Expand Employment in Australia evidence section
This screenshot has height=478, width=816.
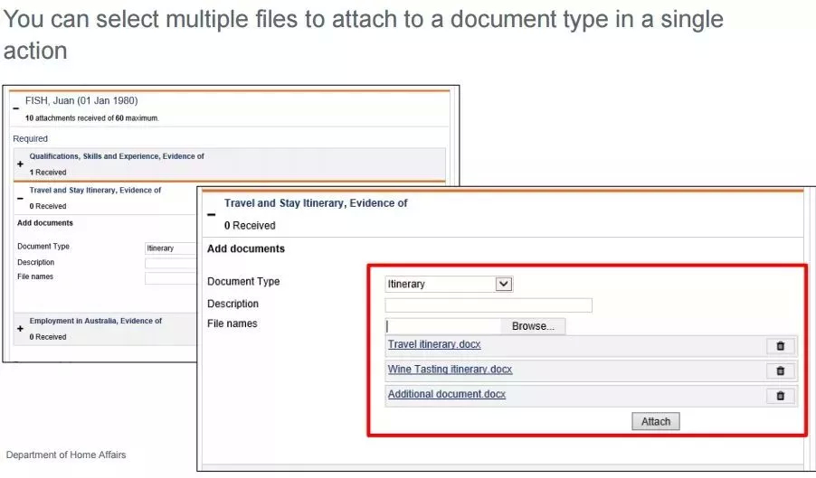click(x=20, y=329)
